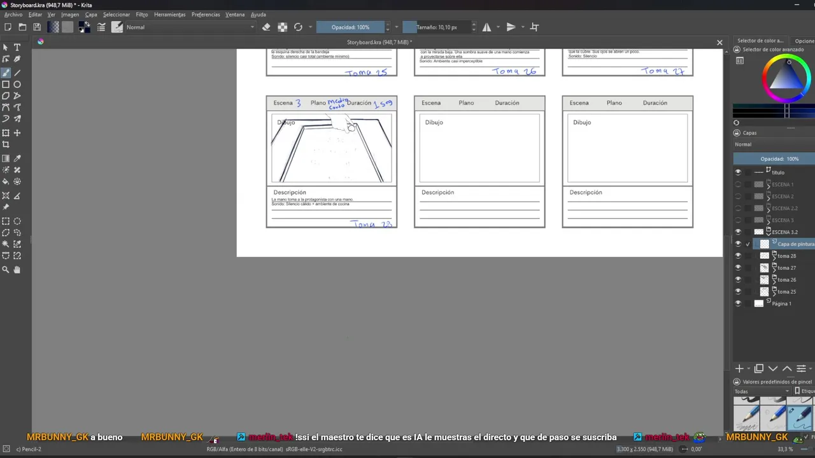Select the Shape Select arrow tool
This screenshot has width=815, height=458.
6,47
